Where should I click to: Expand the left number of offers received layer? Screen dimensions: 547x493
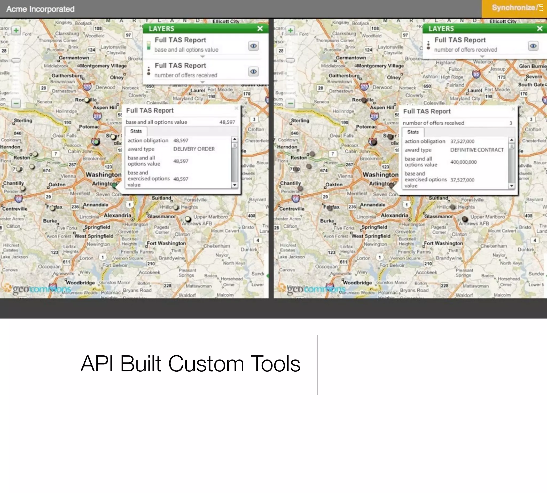202,82
